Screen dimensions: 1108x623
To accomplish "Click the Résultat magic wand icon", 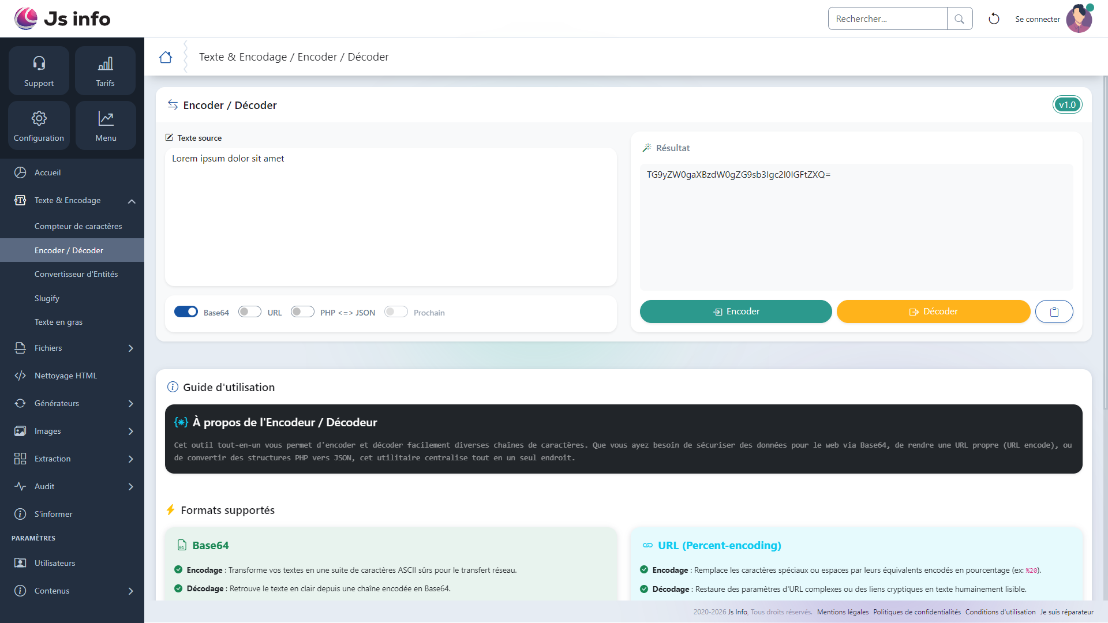I will [x=647, y=148].
